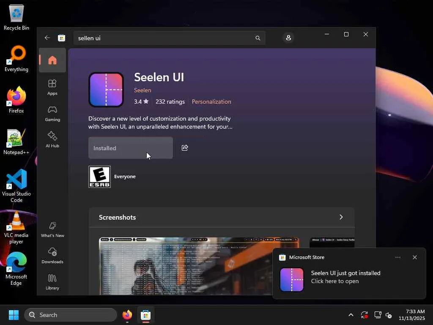Open the Windows Start menu
Screen dimensions: 433x325
14,315
